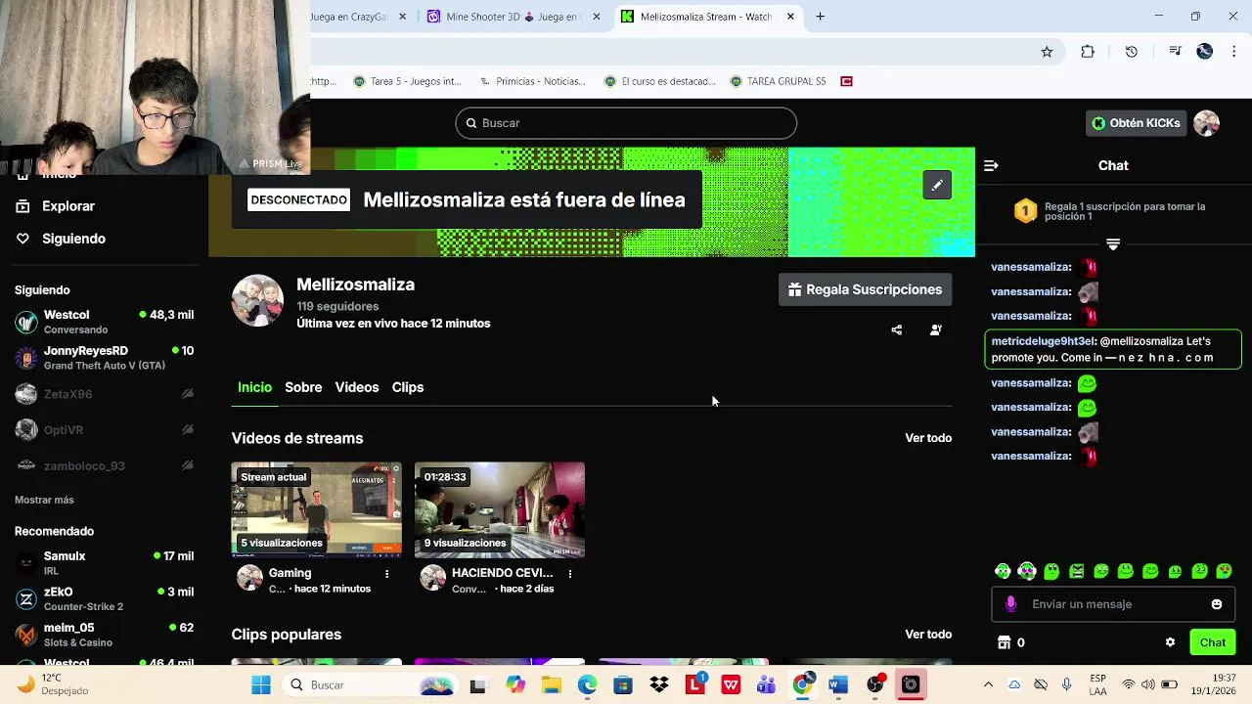Open Dropbox from the taskbar
Image resolution: width=1252 pixels, height=704 pixels.
coord(658,685)
